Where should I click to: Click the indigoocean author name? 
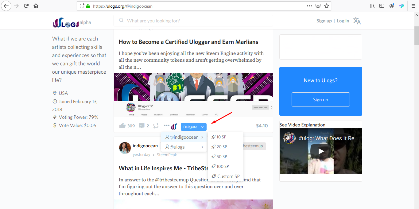[145, 146]
